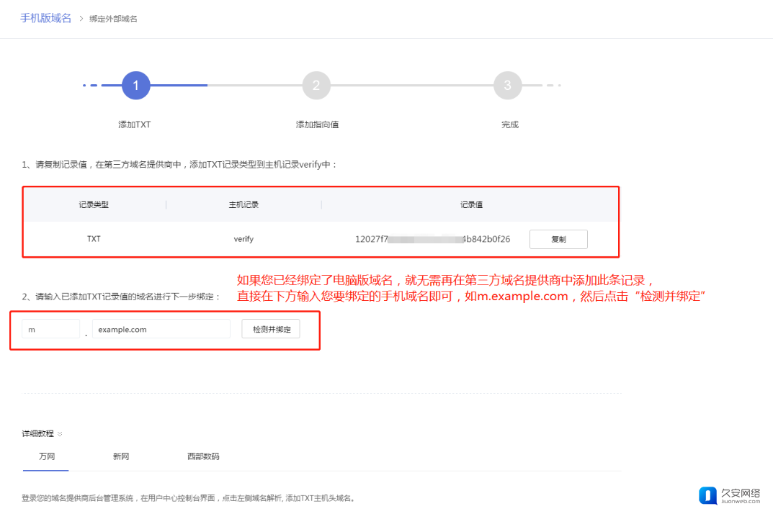Switch to the 新网 tutorial tab

(x=121, y=456)
